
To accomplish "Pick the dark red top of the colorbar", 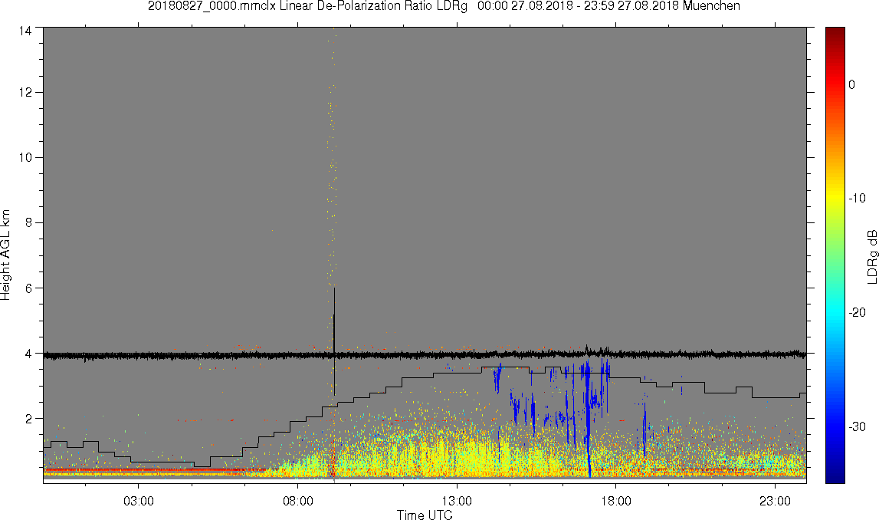I will [x=835, y=34].
